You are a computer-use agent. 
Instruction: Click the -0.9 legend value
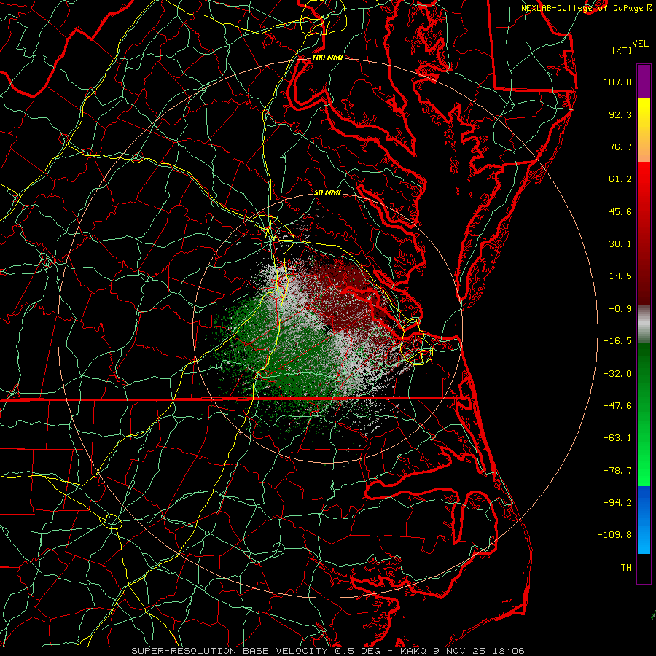point(620,309)
